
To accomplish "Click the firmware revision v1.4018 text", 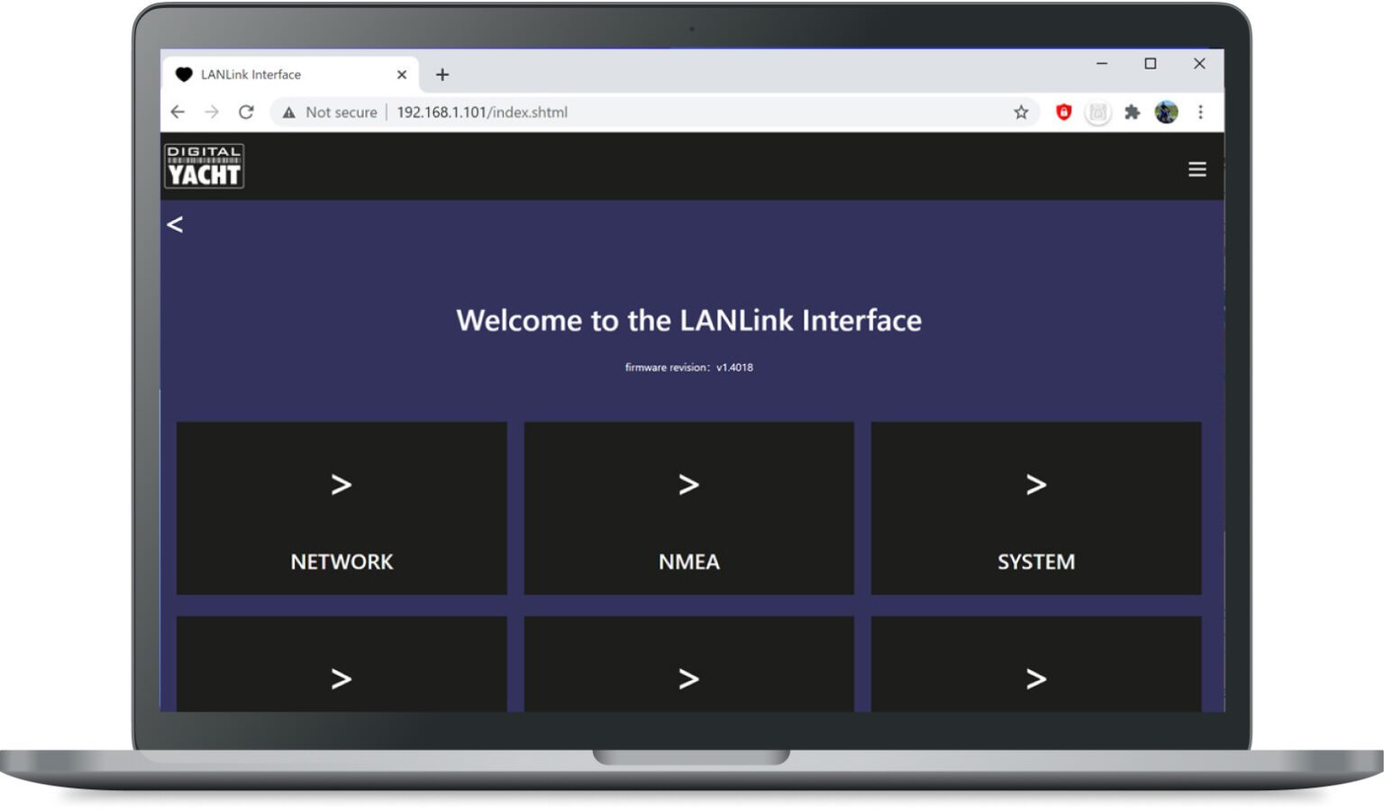I will 689,367.
